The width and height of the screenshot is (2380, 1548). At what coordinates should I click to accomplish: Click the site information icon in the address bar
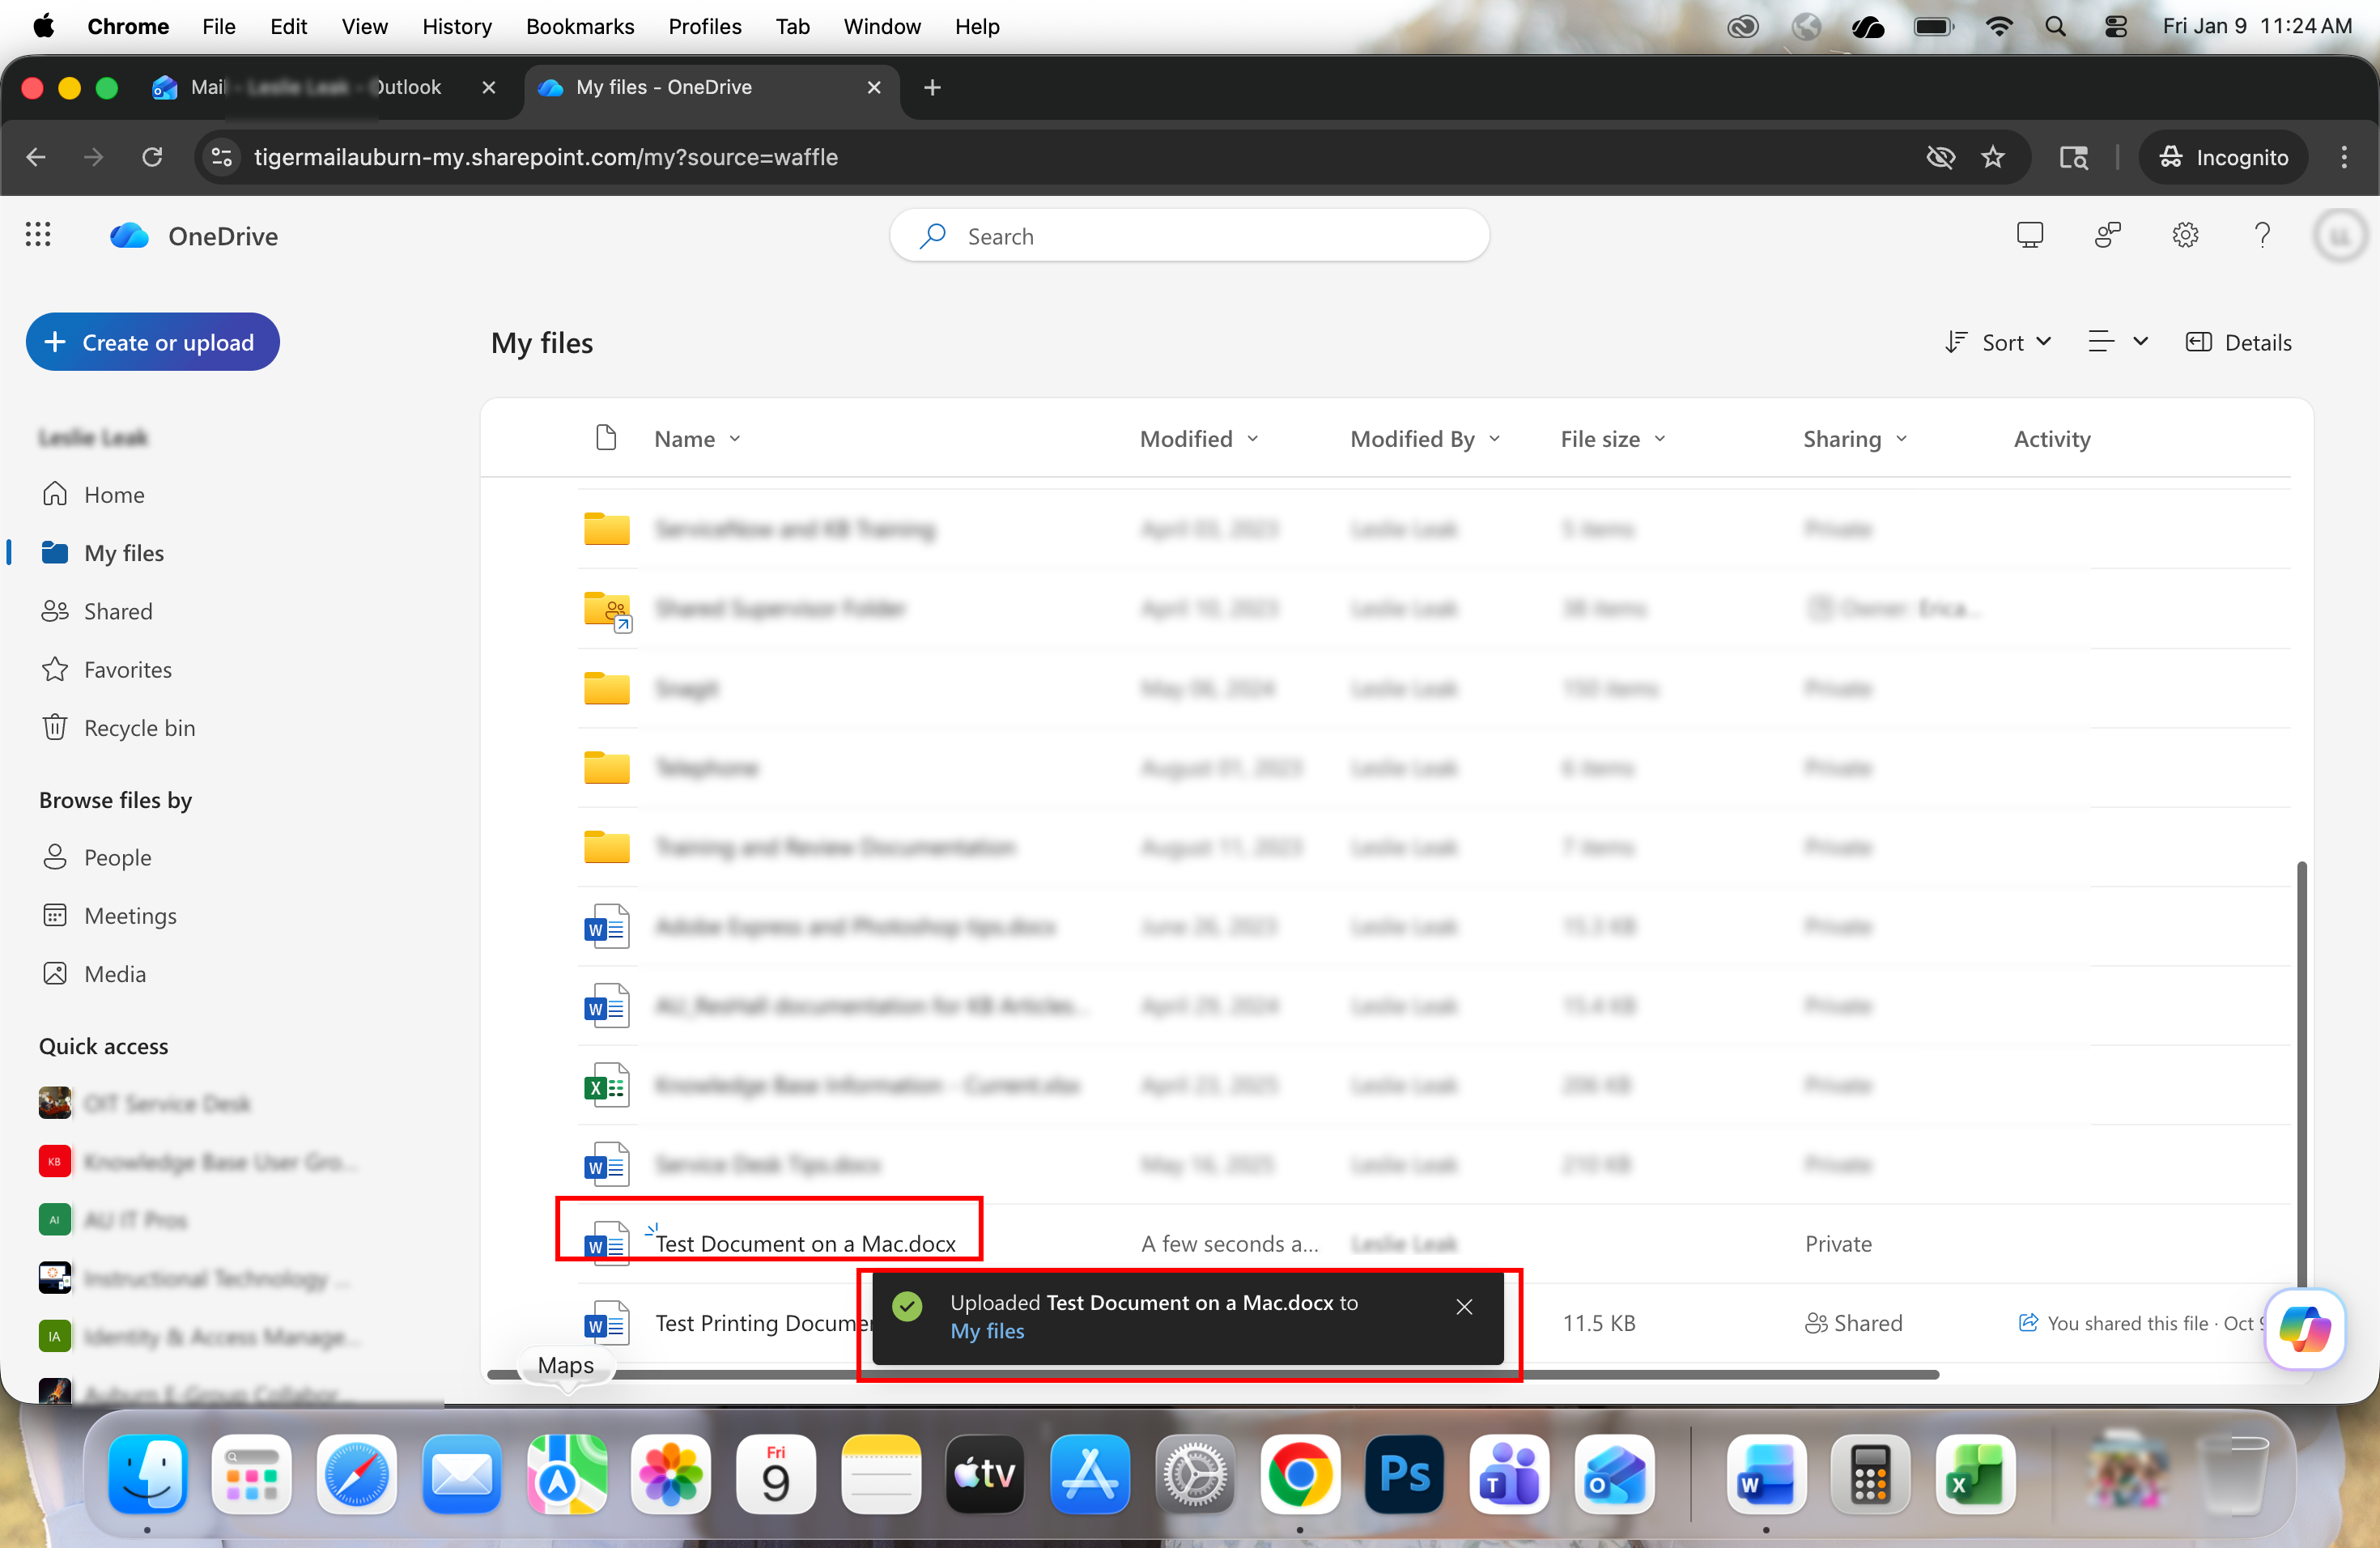pos(221,157)
